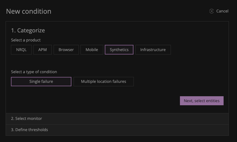Click the New condition page title
This screenshot has height=142, width=237.
tap(29, 12)
